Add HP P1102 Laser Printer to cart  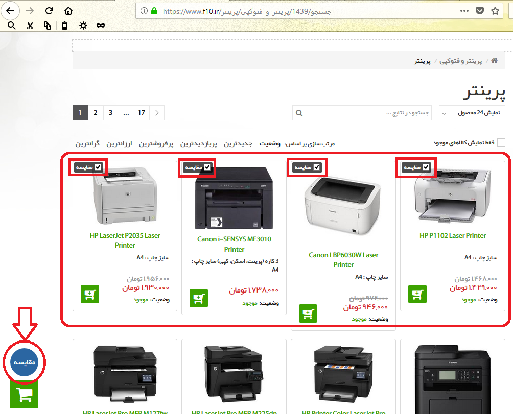pyautogui.click(x=417, y=294)
